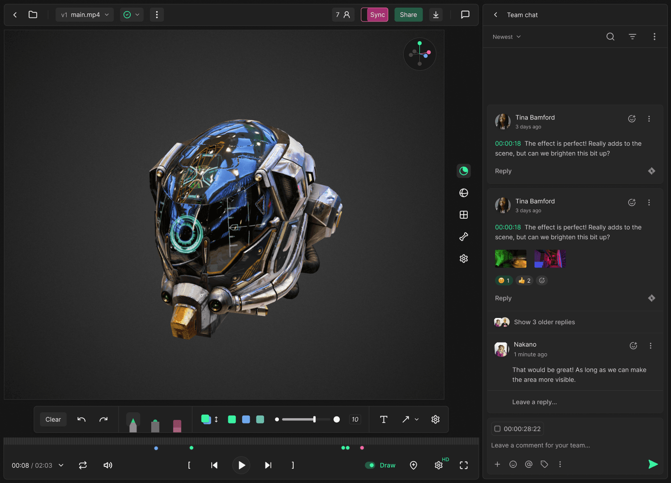Mute audio with the volume icon

(108, 465)
